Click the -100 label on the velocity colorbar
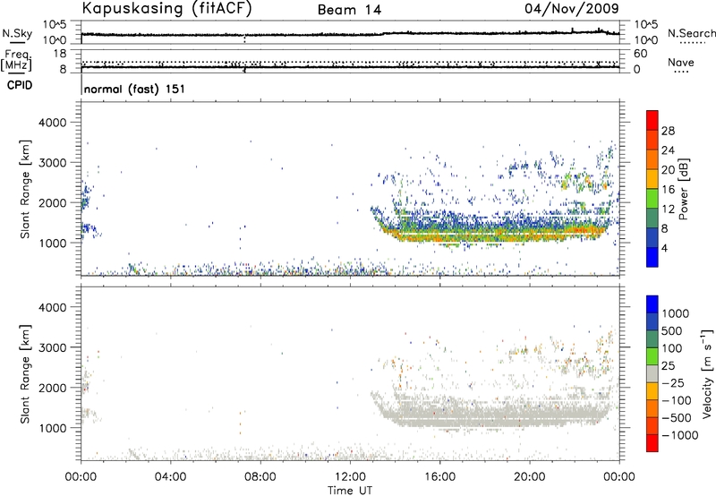 click(677, 400)
